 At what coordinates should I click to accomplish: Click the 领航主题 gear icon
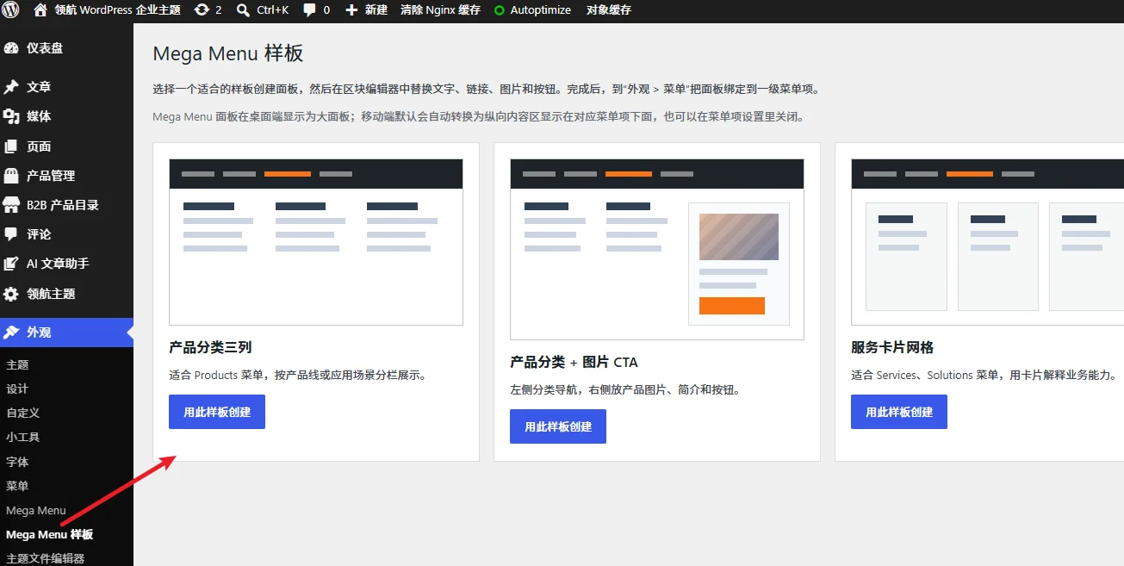pyautogui.click(x=11, y=294)
